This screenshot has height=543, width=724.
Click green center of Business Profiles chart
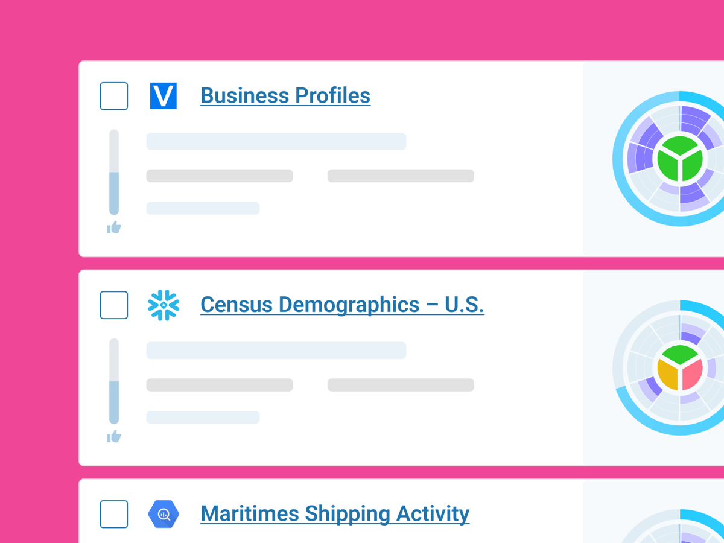tap(680, 159)
